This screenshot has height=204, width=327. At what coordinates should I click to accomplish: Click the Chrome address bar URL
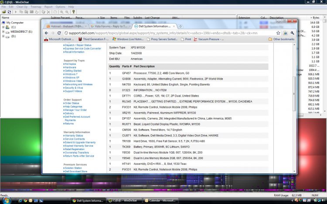[x=163, y=33]
